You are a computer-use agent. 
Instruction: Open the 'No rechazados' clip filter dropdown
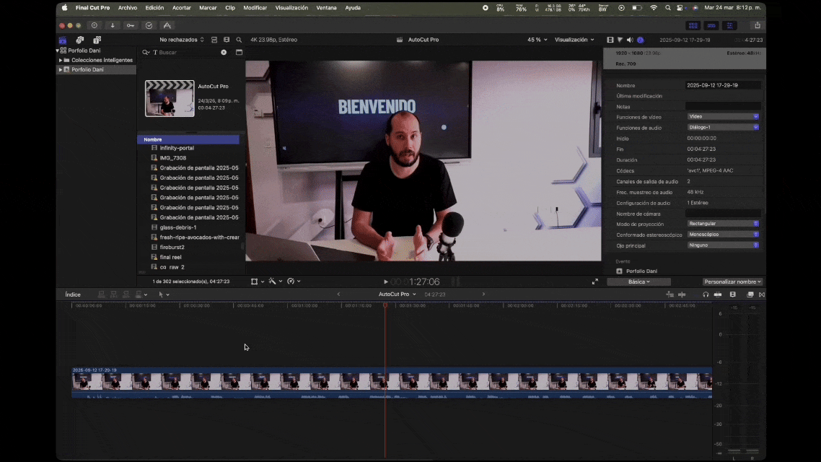(x=182, y=40)
